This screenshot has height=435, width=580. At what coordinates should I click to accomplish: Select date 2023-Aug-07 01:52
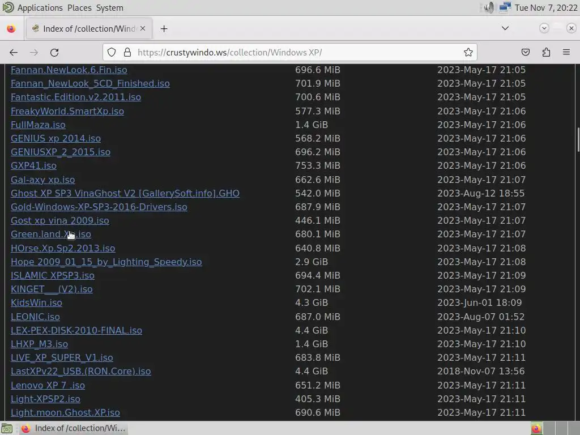pyautogui.click(x=481, y=317)
